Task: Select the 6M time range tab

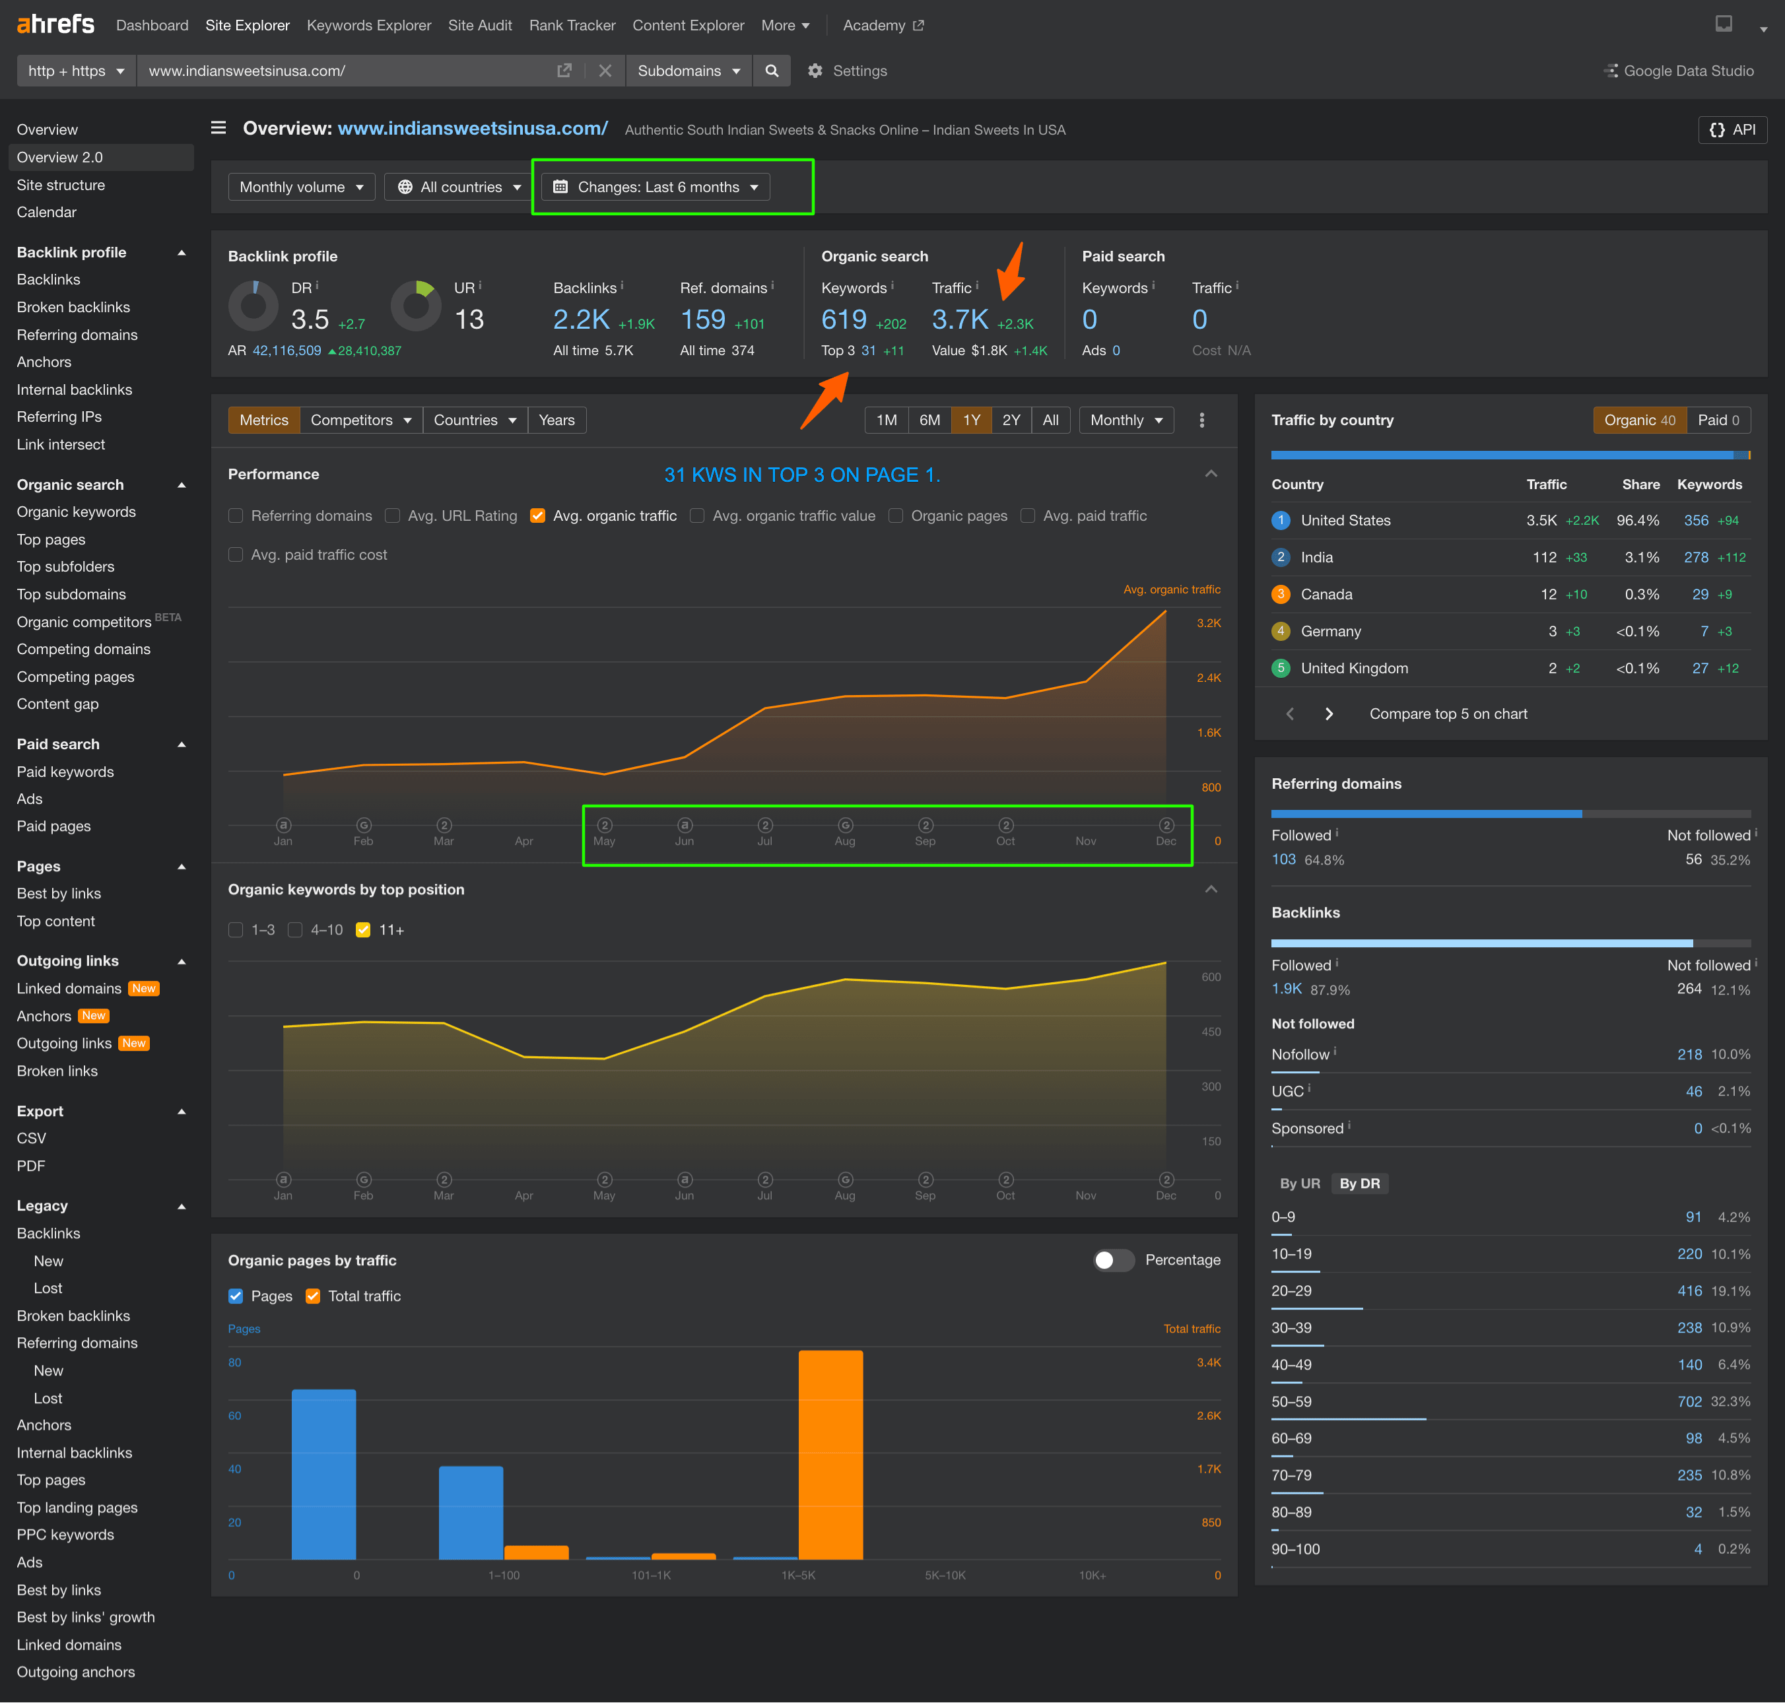Action: click(x=929, y=420)
